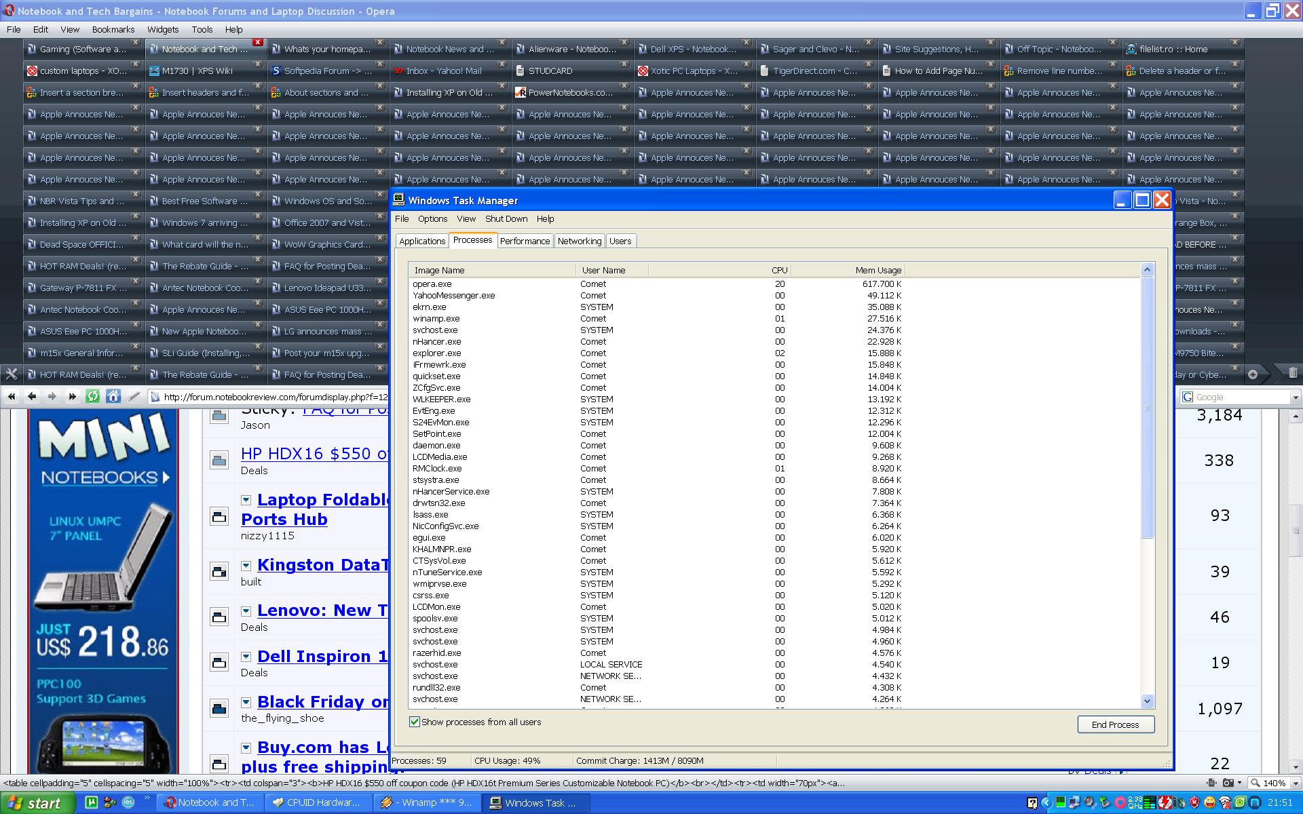Expand hidden tray icons with blue arrow

pos(1046,804)
